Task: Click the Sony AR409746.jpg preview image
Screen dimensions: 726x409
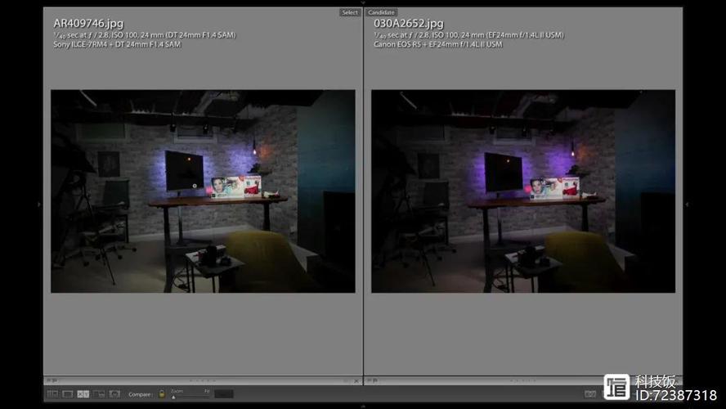Action: (x=203, y=191)
